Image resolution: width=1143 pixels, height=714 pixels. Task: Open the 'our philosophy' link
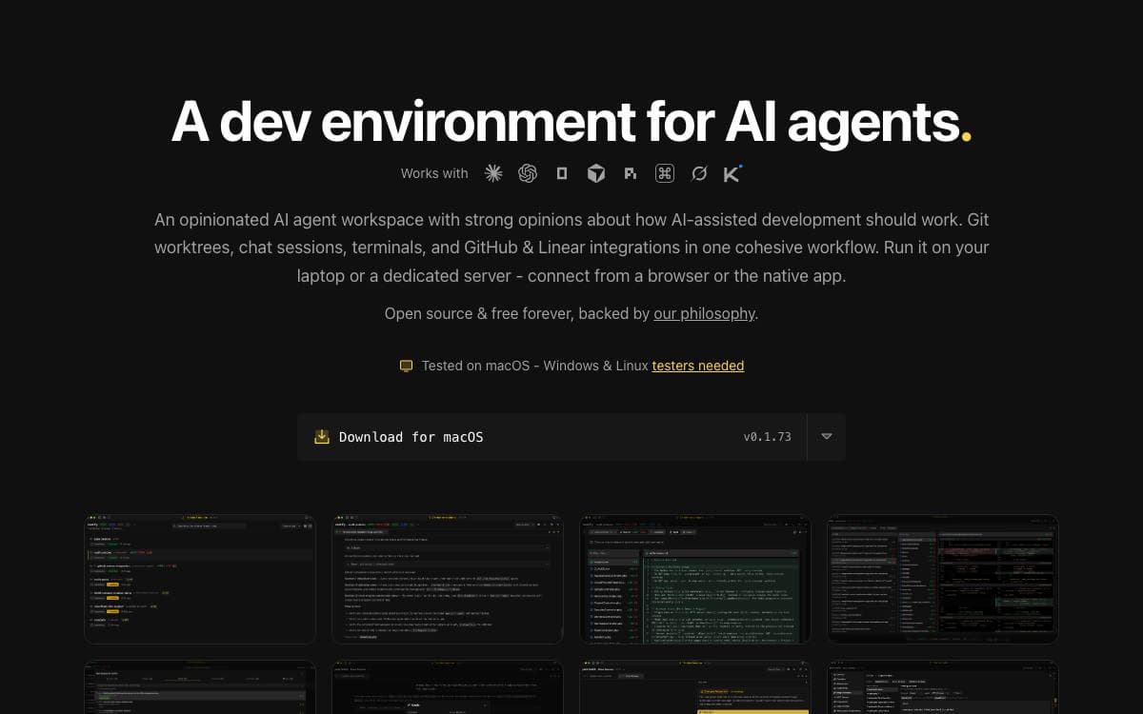(704, 313)
